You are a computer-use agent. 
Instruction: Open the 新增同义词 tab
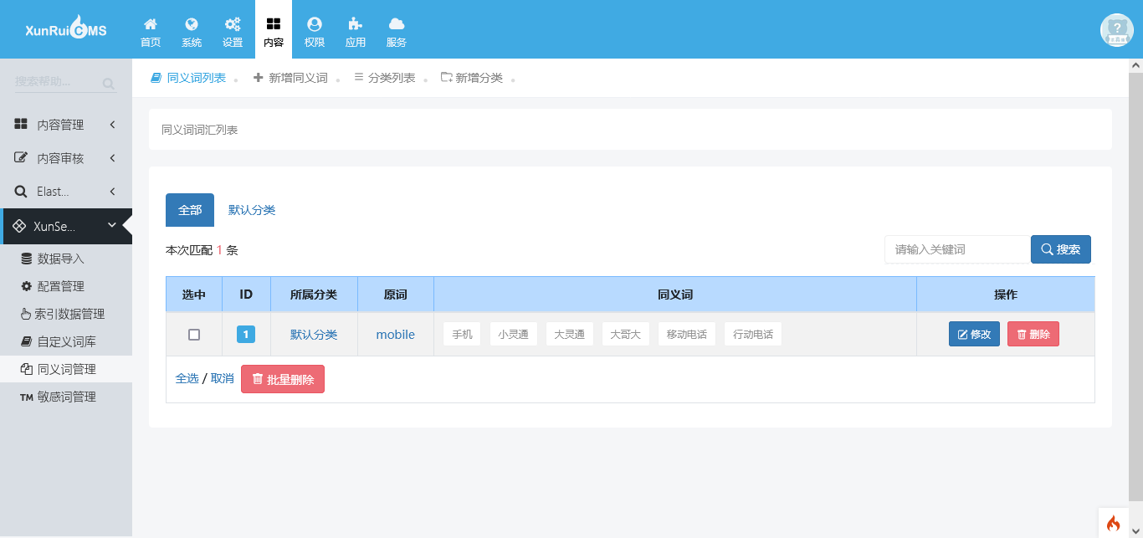coord(290,78)
